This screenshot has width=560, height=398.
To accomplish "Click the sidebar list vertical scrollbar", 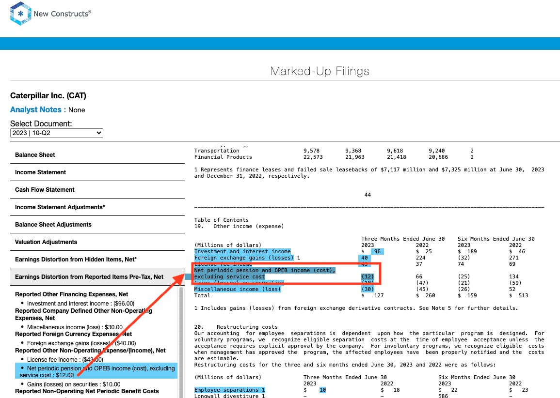I will pyautogui.click(x=181, y=342).
